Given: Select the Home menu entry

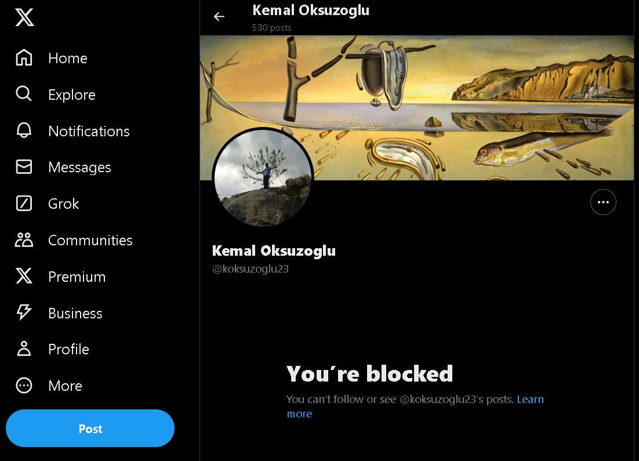Looking at the screenshot, I should click(67, 57).
